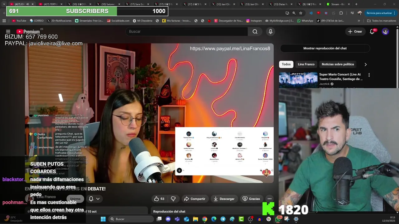Open YouTube notifications bell
Viewport: 399px width, 224px height.
[372, 31]
